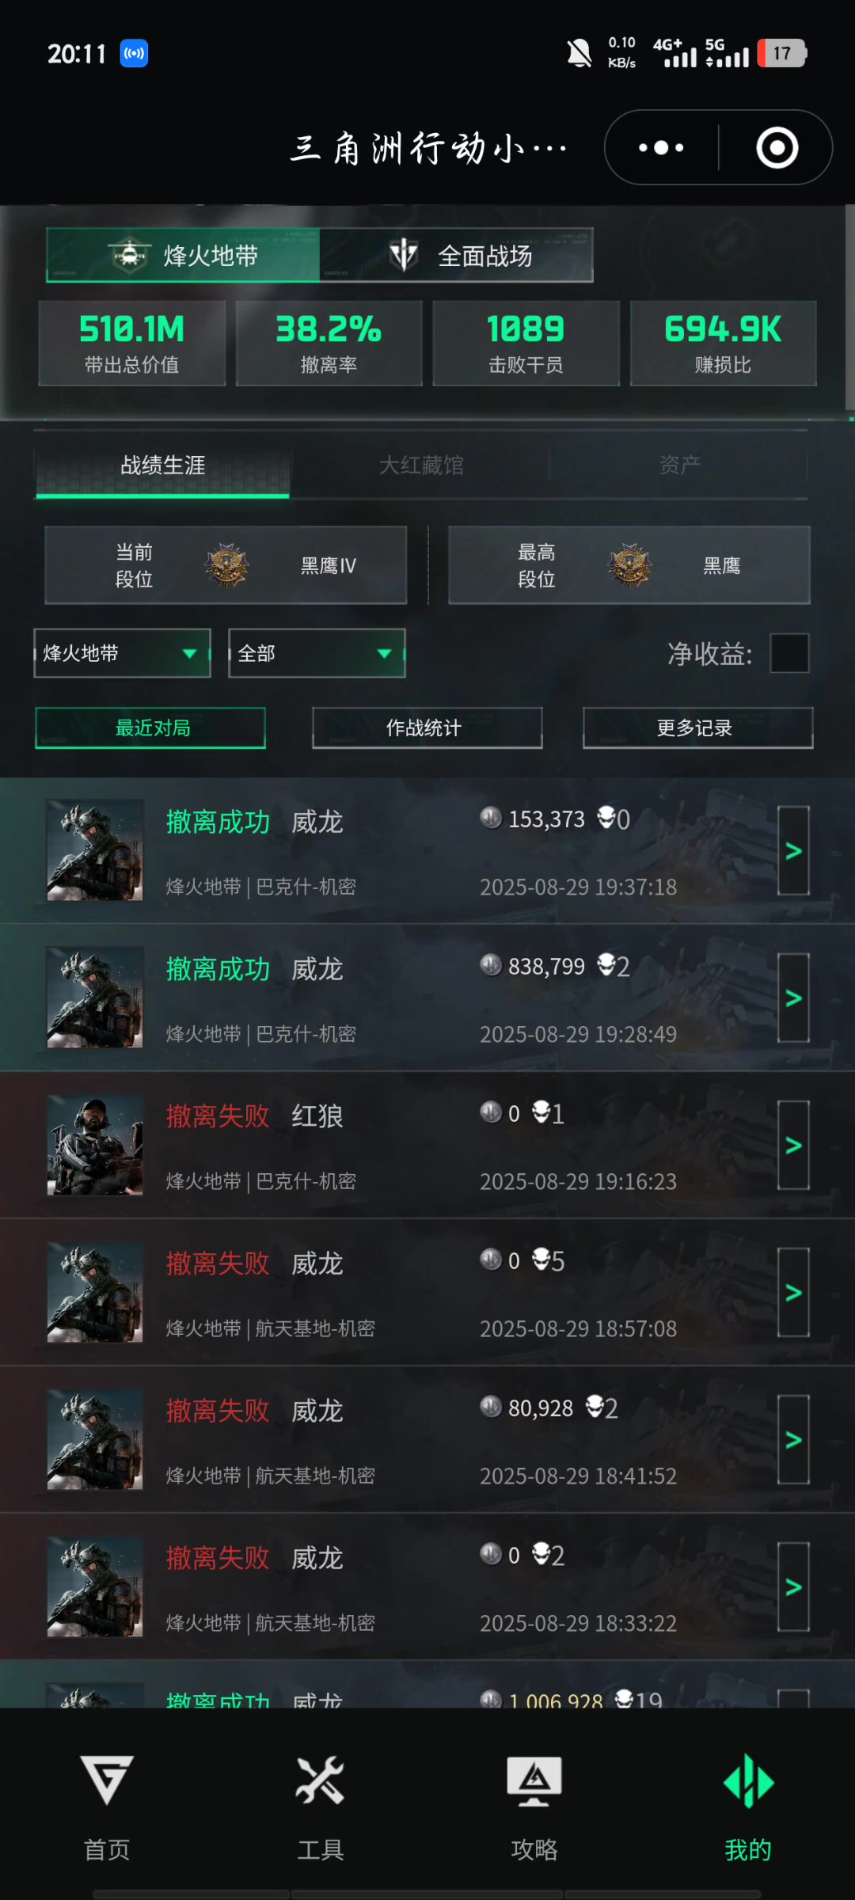Switch to 烽火地带 mode toggle
Viewport: 855px width, 1900px height.
coord(183,256)
